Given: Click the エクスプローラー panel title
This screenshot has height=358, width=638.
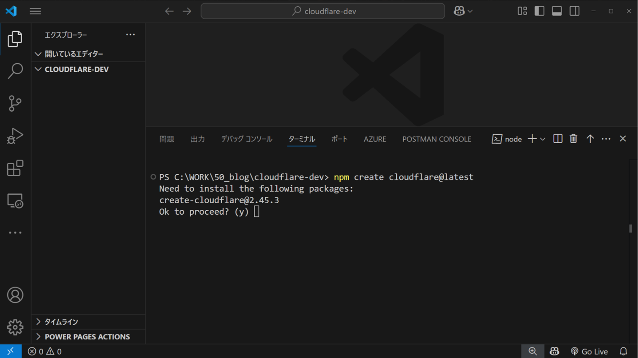Looking at the screenshot, I should click(66, 35).
